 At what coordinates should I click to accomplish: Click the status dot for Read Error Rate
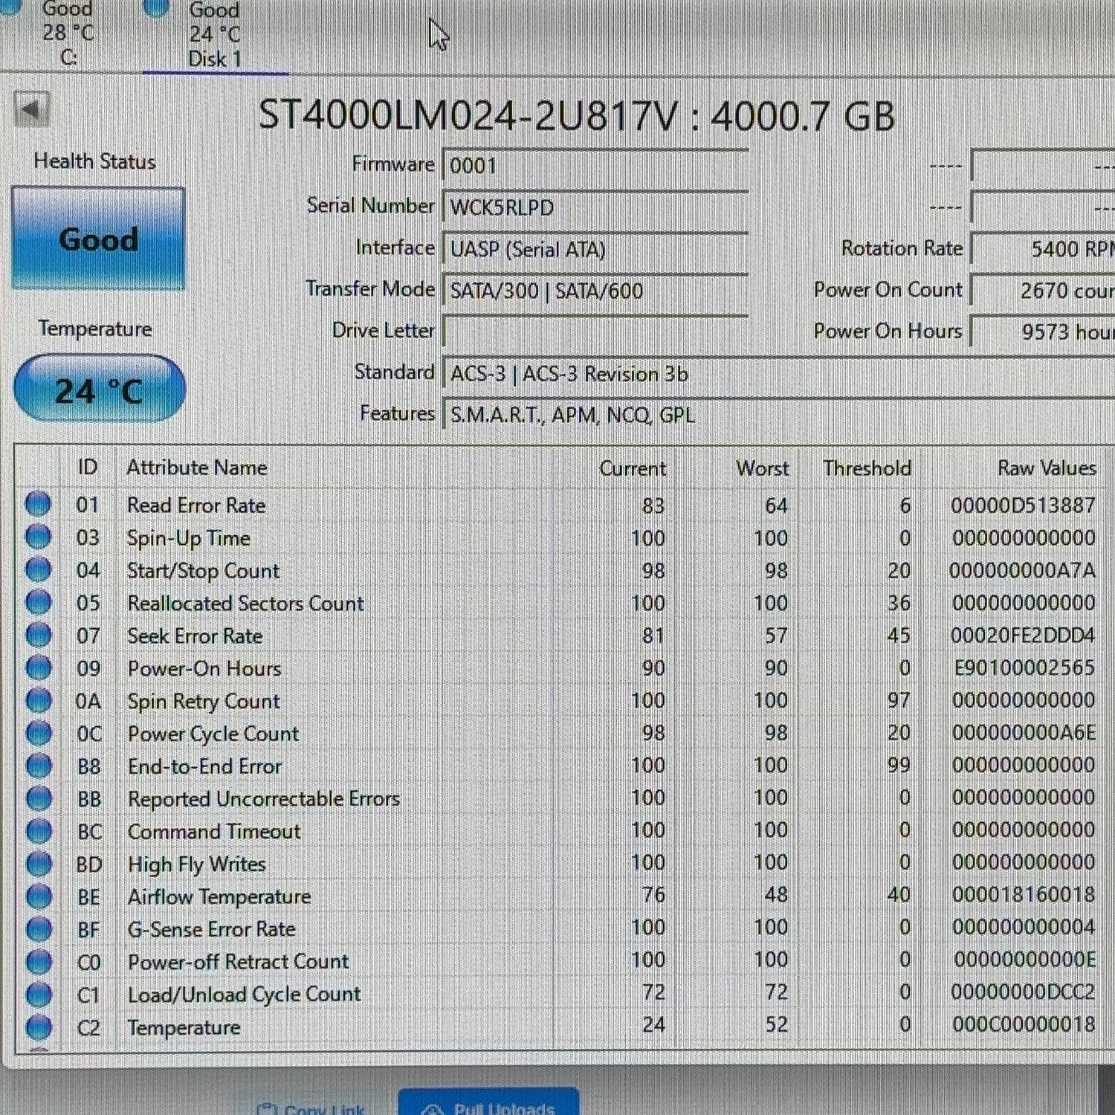pyautogui.click(x=38, y=504)
